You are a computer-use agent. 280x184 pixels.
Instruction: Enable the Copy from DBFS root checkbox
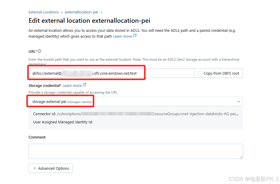click(x=200, y=73)
